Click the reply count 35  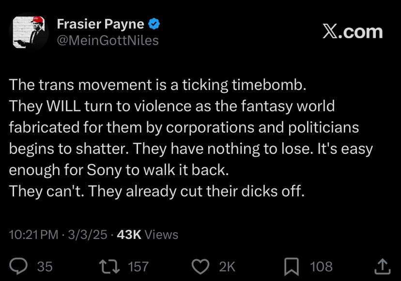coord(45,266)
